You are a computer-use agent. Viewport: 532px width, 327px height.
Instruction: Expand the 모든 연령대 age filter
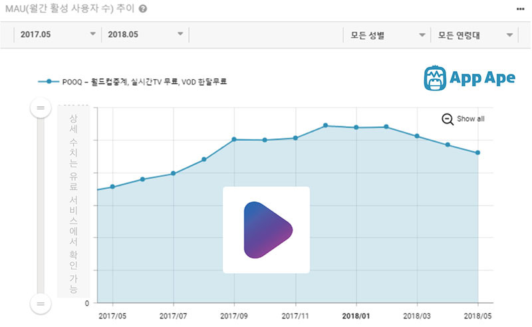(474, 35)
